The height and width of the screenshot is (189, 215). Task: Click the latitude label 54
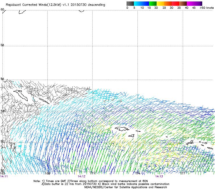[2, 111]
